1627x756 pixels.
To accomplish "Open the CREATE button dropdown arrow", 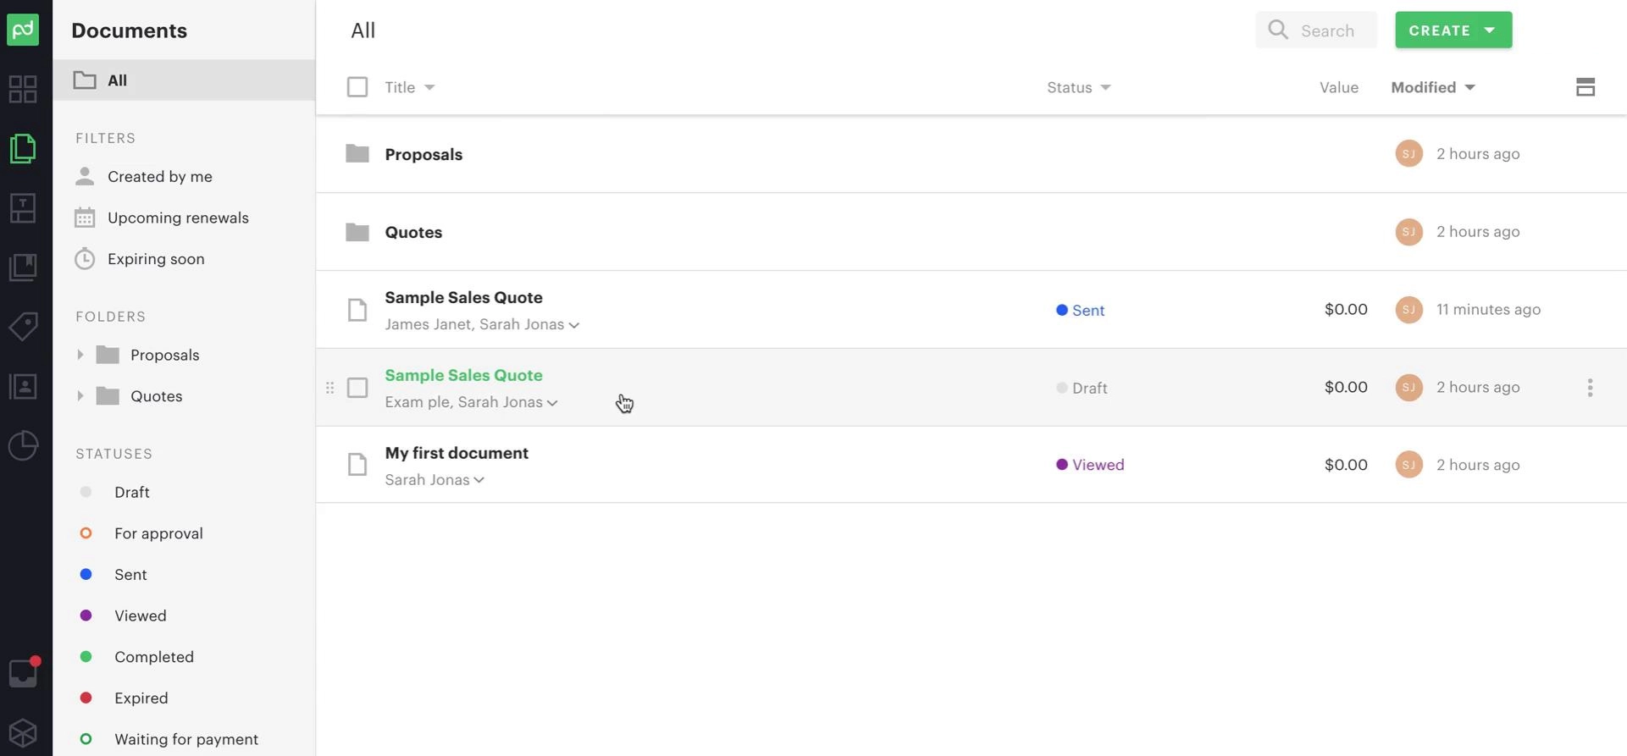I will click(x=1490, y=30).
